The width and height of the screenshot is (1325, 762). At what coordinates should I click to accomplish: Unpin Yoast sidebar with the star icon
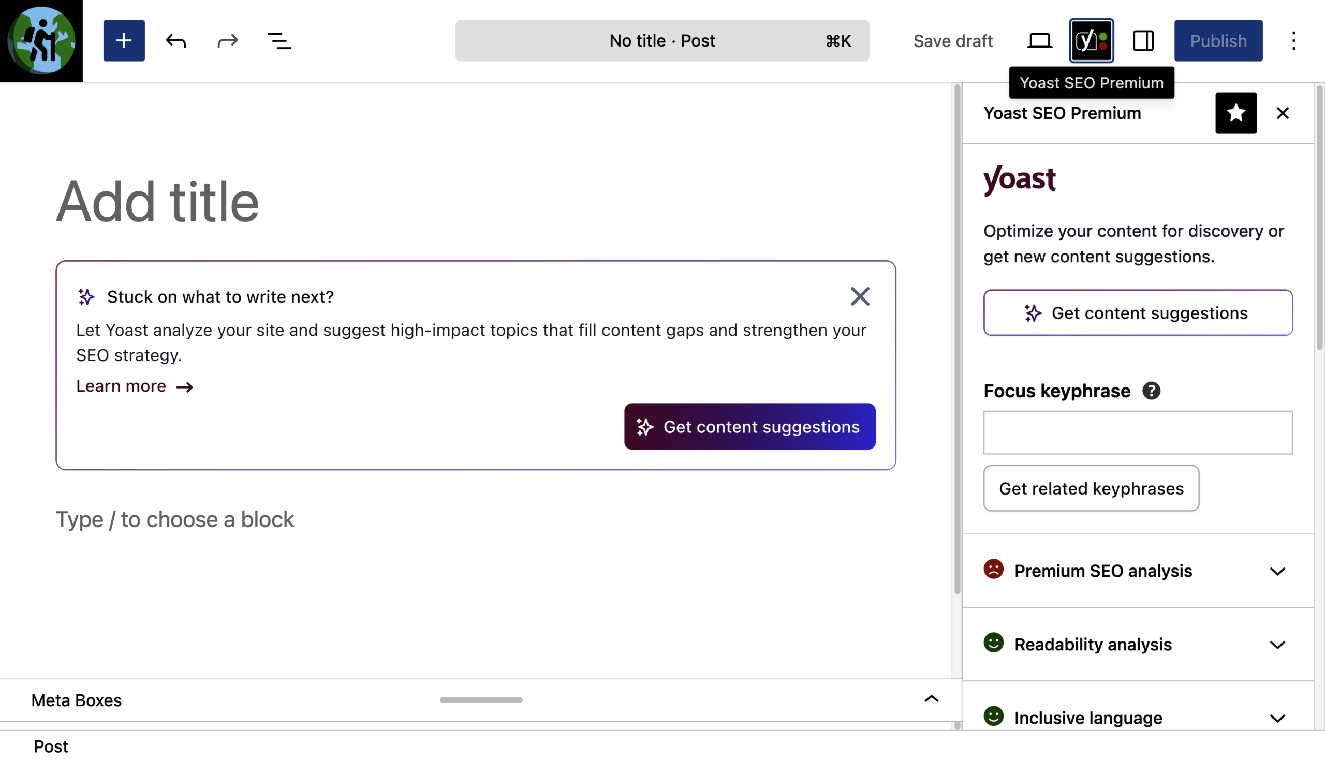pyautogui.click(x=1236, y=113)
